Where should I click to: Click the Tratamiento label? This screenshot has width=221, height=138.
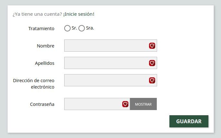coord(41,29)
